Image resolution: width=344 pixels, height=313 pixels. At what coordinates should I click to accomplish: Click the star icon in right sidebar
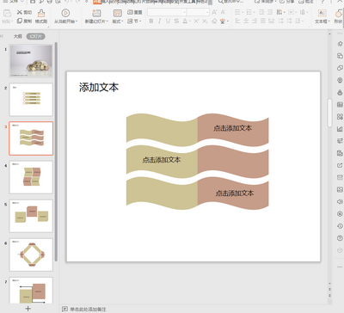[x=340, y=44]
